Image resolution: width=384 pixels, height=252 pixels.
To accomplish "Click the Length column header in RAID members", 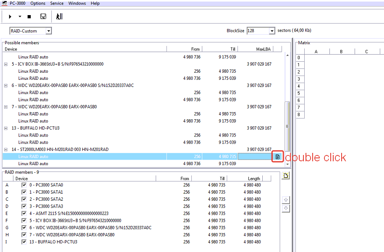I will pyautogui.click(x=245, y=178).
